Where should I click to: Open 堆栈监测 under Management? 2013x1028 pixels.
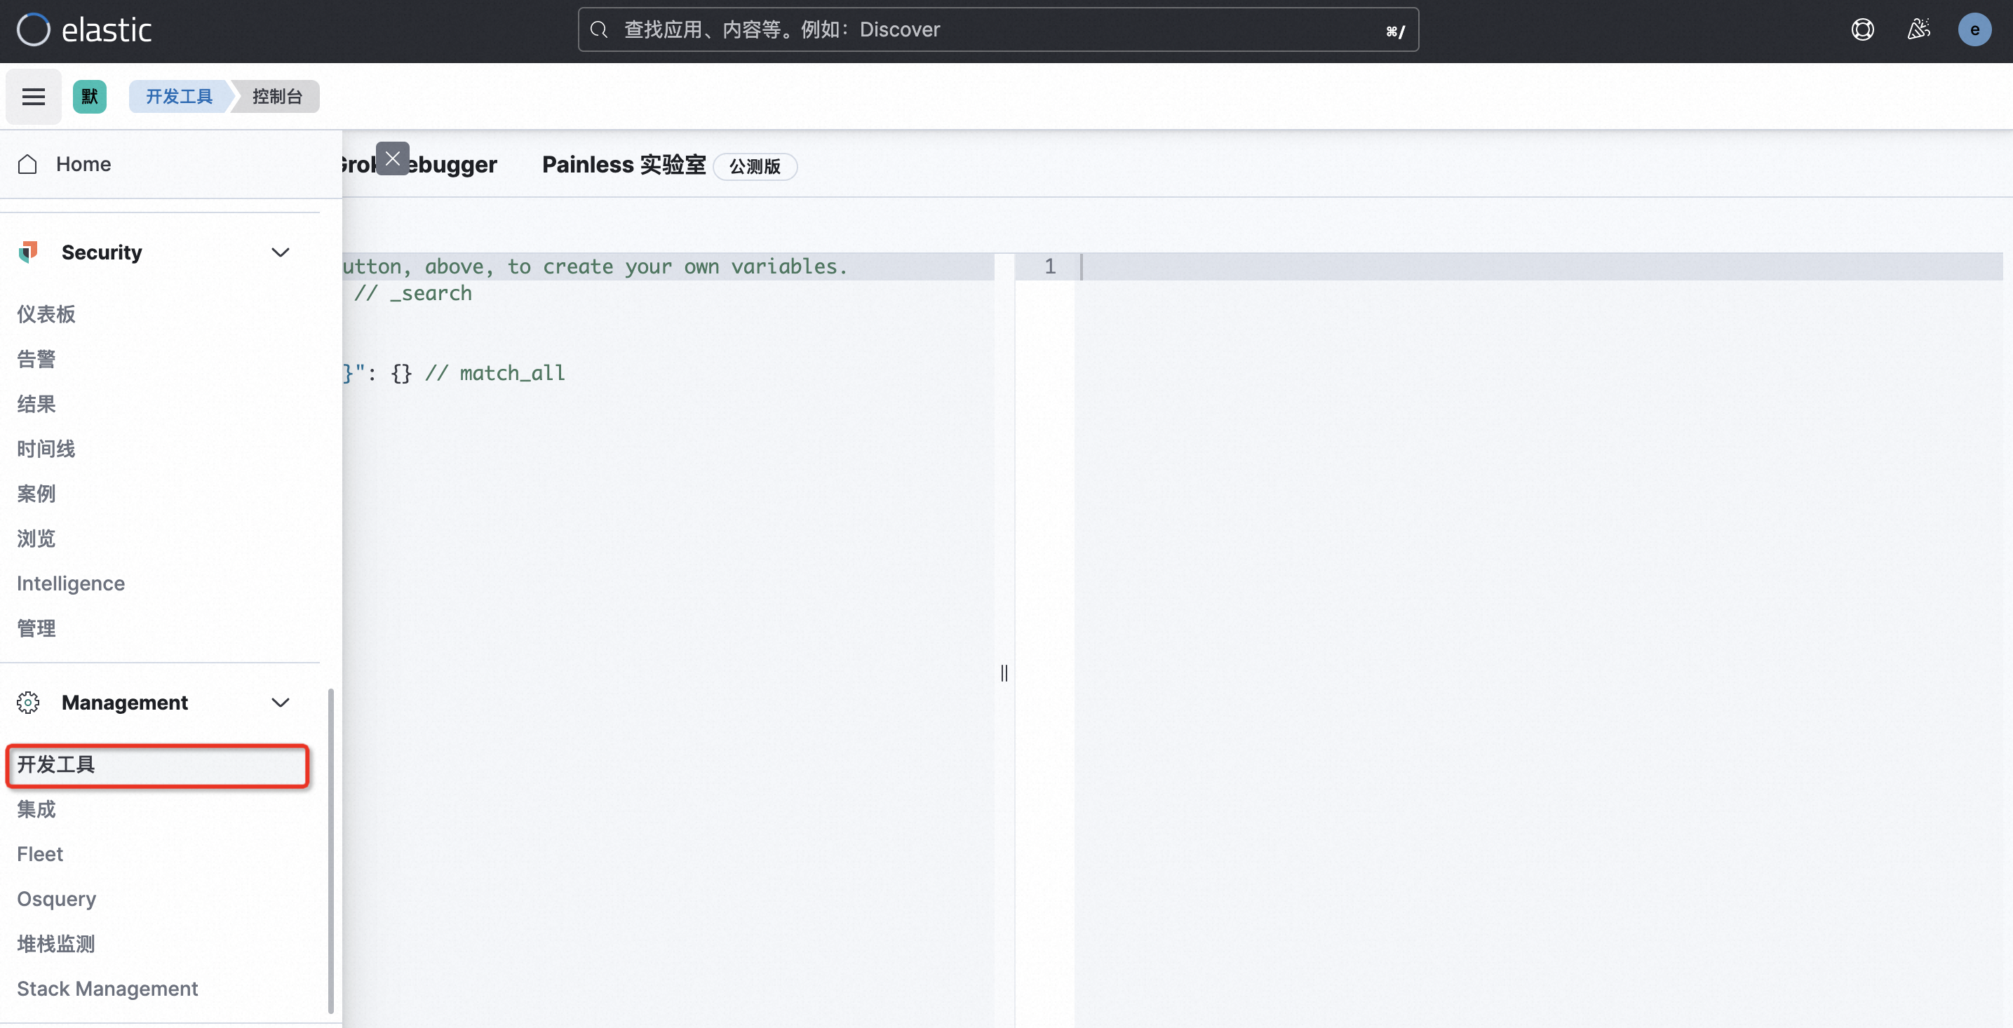(56, 944)
